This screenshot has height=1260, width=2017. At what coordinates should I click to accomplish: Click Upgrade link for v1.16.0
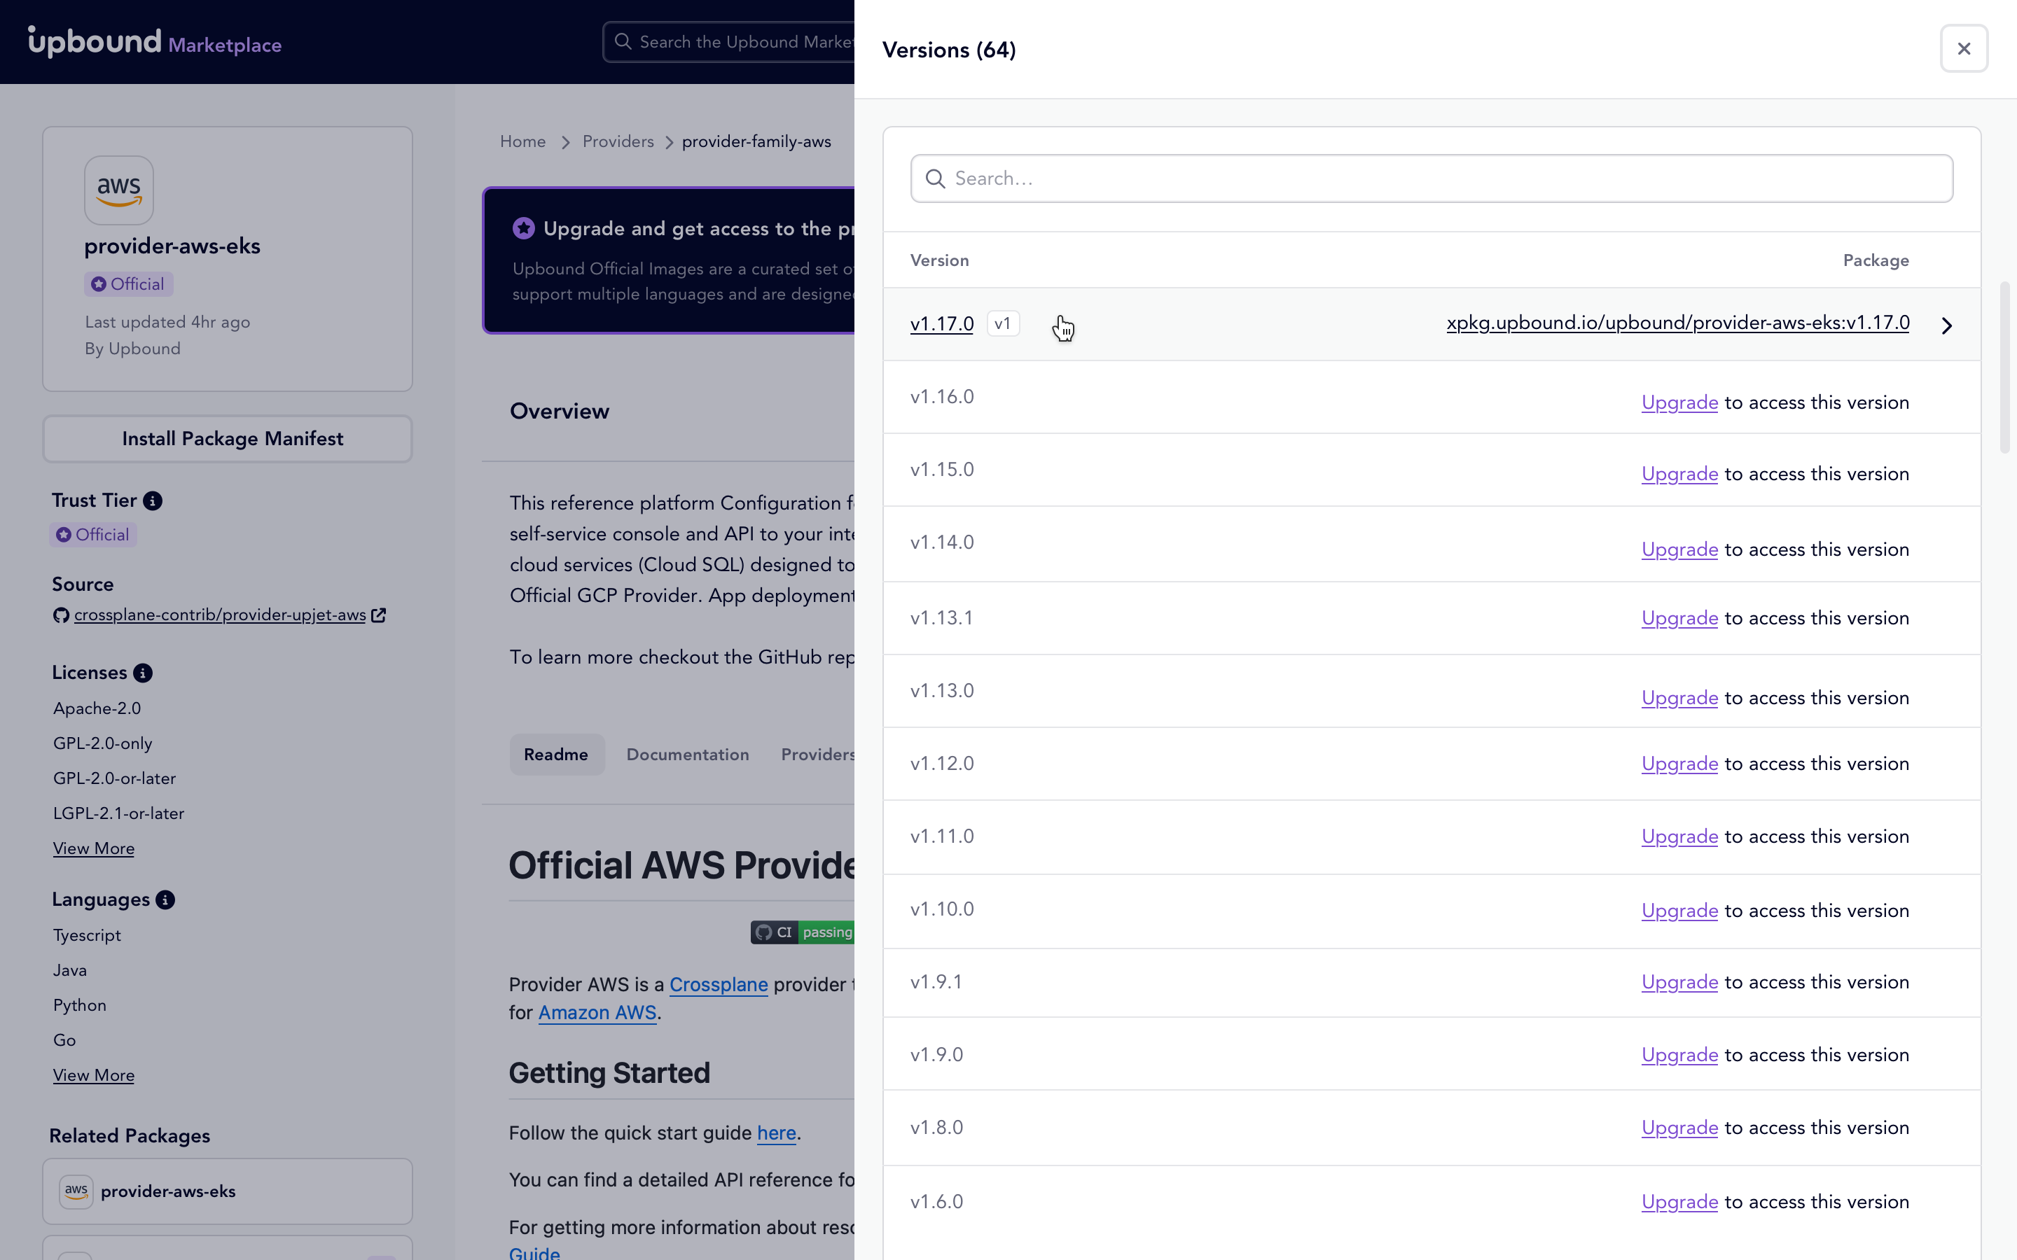click(1679, 402)
